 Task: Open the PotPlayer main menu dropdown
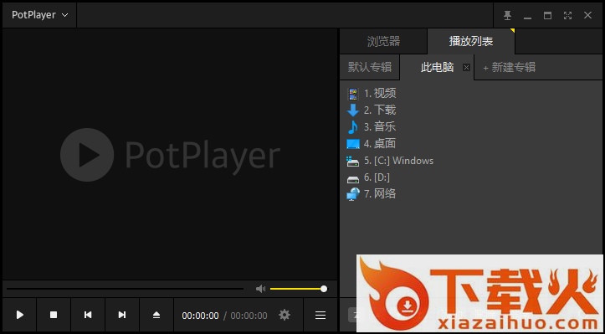39,15
